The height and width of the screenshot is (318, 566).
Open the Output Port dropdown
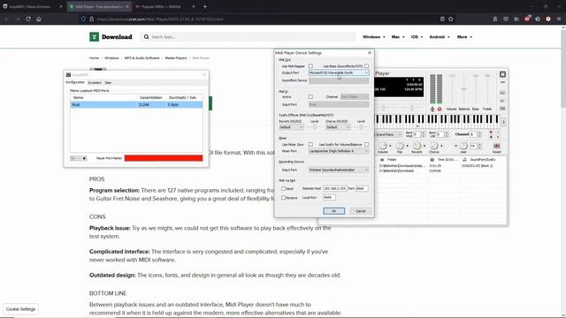coord(339,72)
